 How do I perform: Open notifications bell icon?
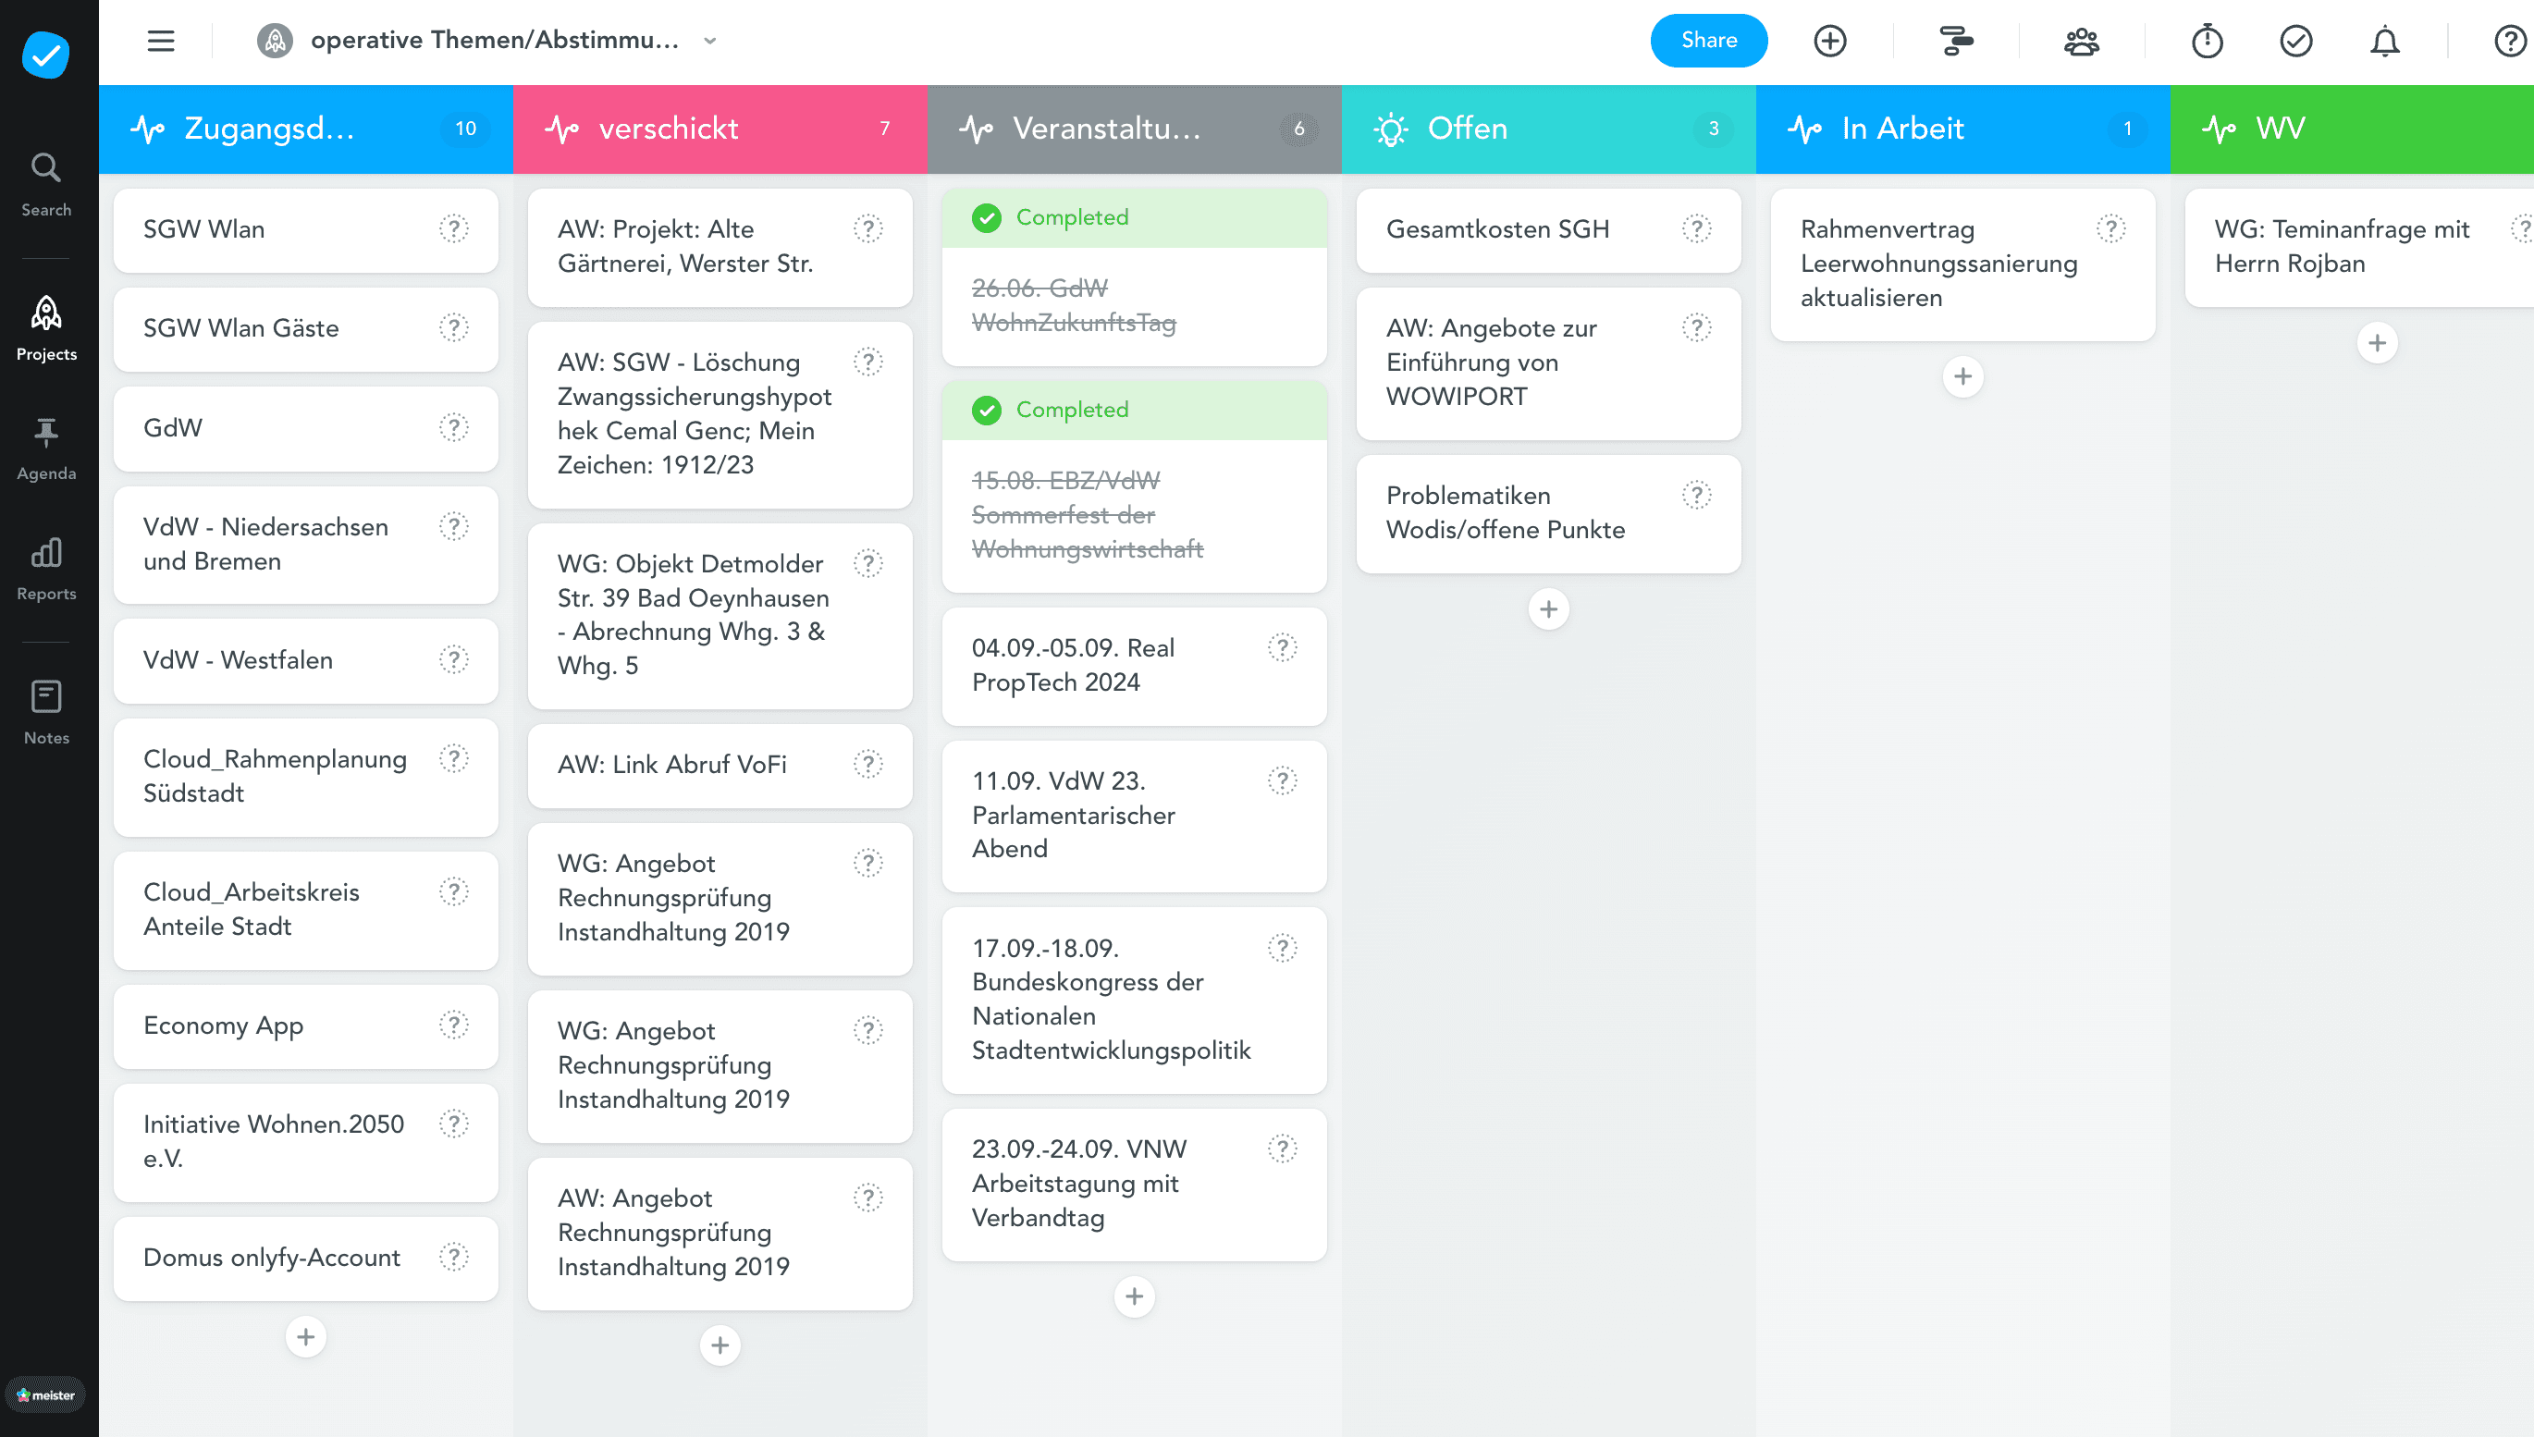pyautogui.click(x=2384, y=42)
